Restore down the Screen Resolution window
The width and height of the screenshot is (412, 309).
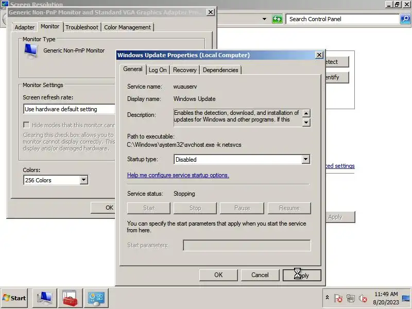click(x=397, y=4)
